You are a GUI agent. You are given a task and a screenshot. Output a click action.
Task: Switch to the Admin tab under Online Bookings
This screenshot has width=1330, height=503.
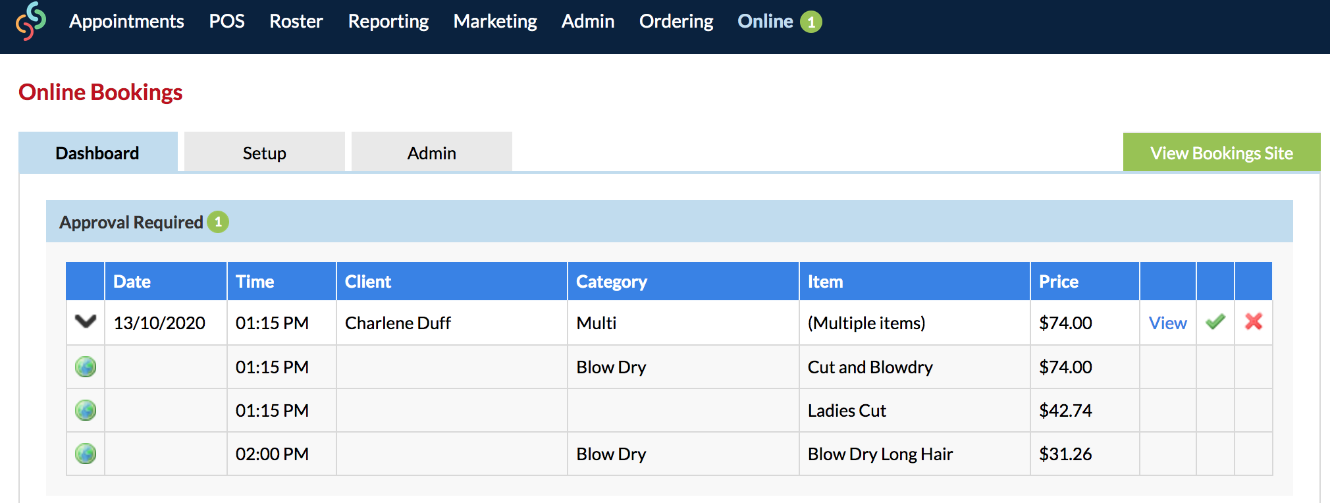[x=432, y=152]
